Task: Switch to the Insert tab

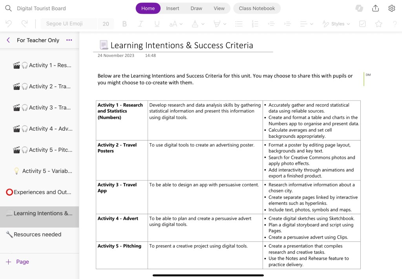Action: (172, 8)
